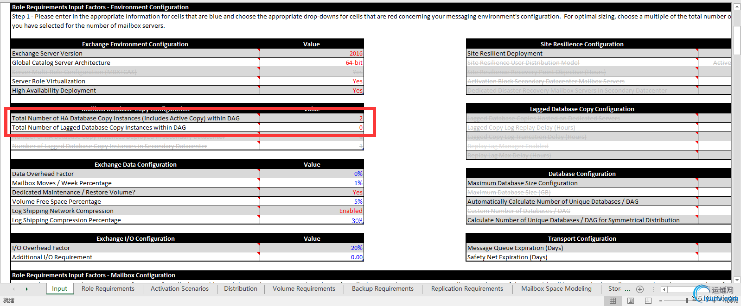Select Total HA Database Copy Instances value

312,118
